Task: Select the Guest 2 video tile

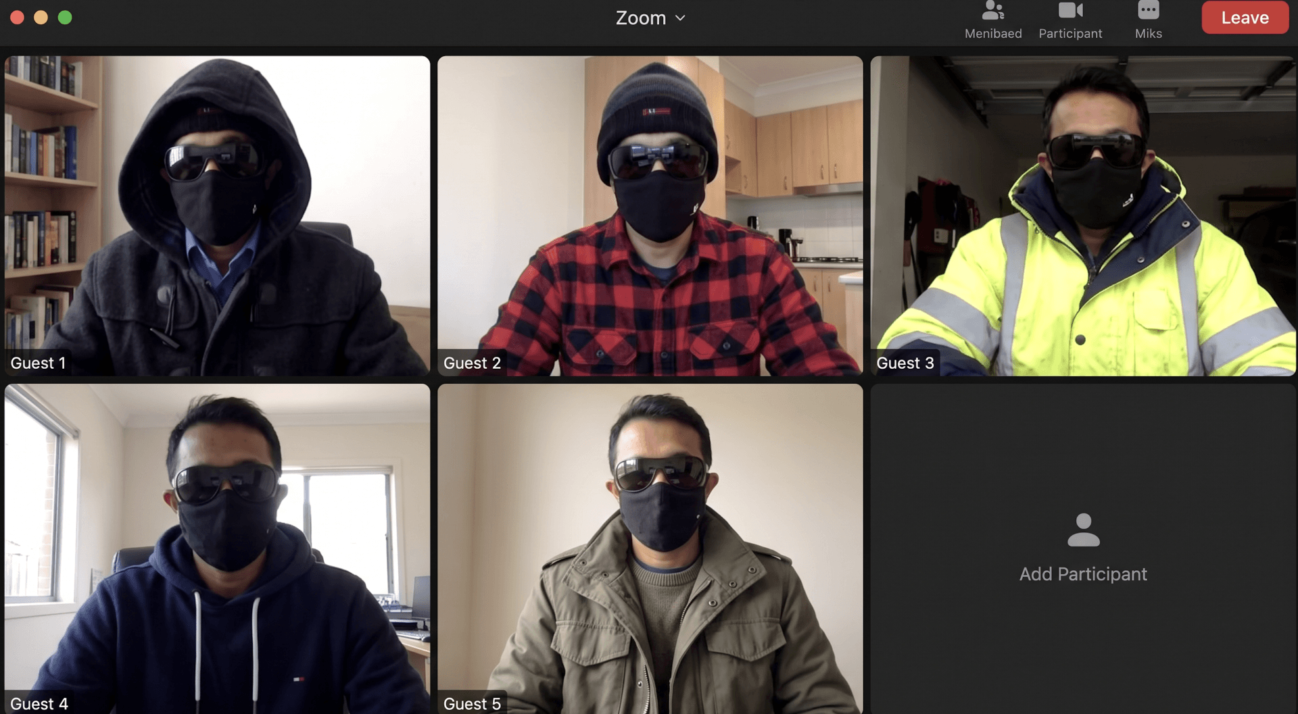Action: click(650, 215)
